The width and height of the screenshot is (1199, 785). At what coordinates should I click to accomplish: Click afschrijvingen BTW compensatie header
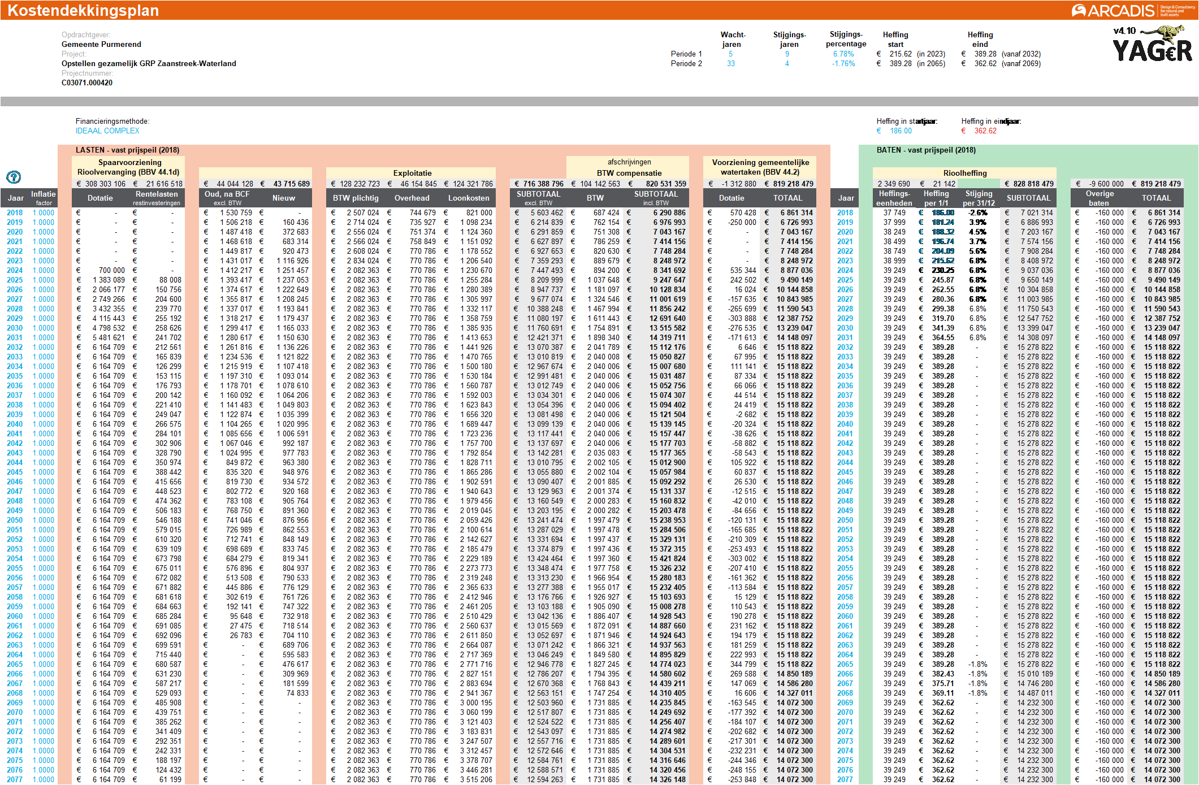(x=629, y=167)
